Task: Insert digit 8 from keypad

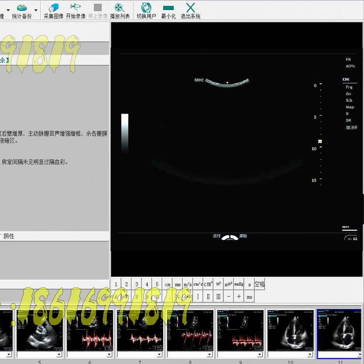Action: 137,297
